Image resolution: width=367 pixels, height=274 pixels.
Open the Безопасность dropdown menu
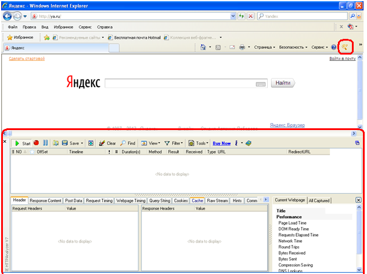click(x=293, y=47)
